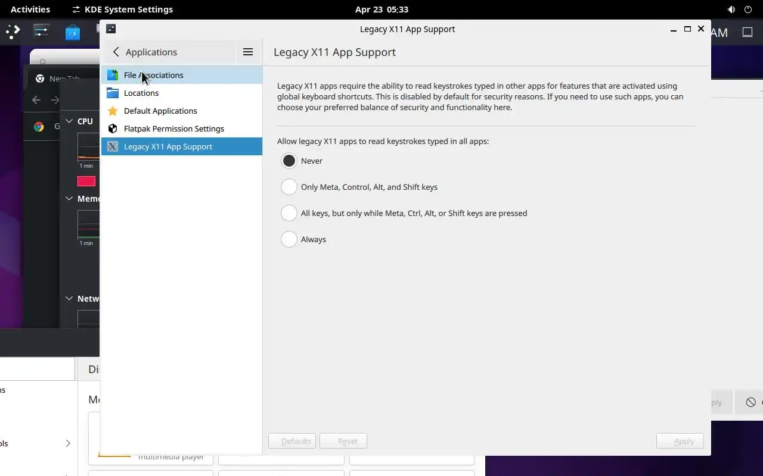Click the Apply button
Screen dimensions: 763x476
680,441
